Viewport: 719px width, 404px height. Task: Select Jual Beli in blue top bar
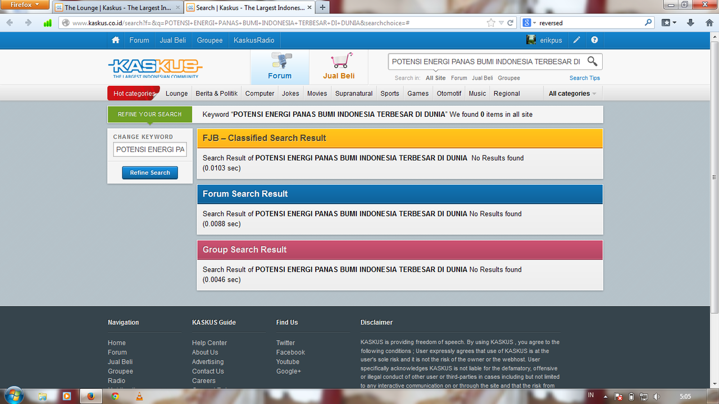(172, 40)
